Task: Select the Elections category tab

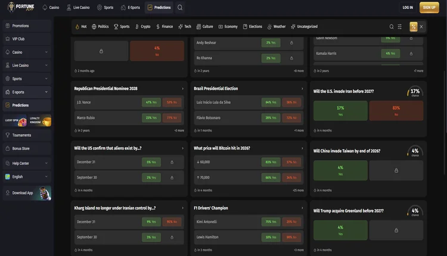Action: click(253, 26)
